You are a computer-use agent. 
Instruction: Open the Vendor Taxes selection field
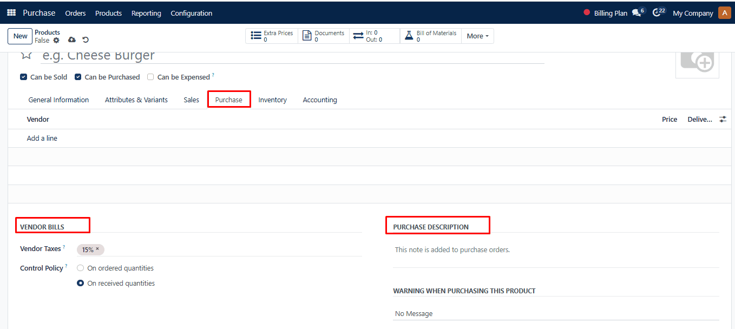(x=219, y=249)
